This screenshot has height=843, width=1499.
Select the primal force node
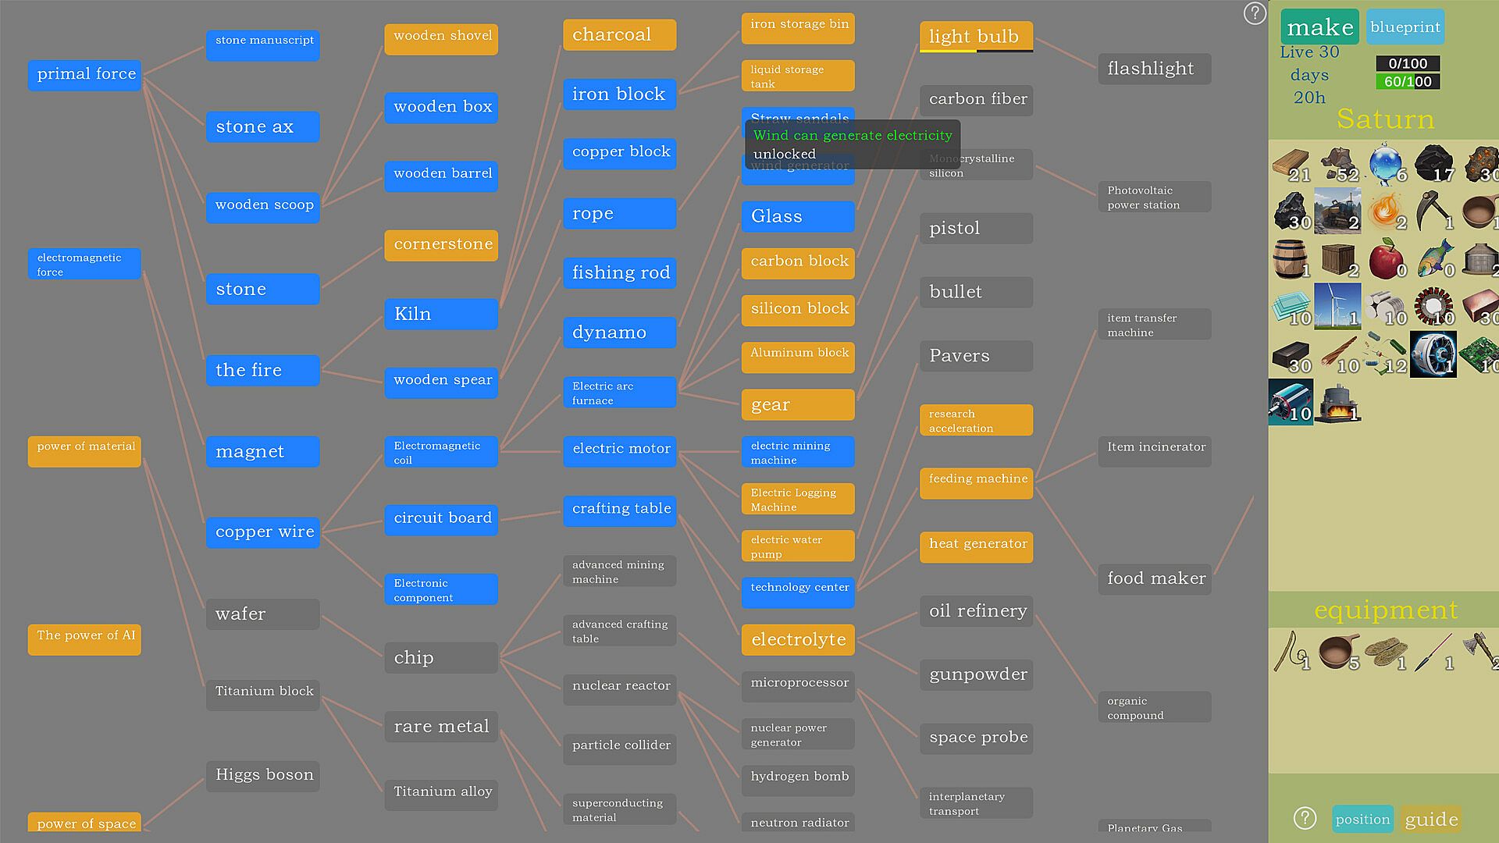85,74
